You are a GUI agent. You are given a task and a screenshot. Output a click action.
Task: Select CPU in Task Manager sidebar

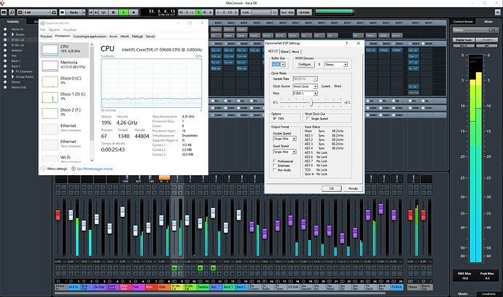[x=66, y=48]
